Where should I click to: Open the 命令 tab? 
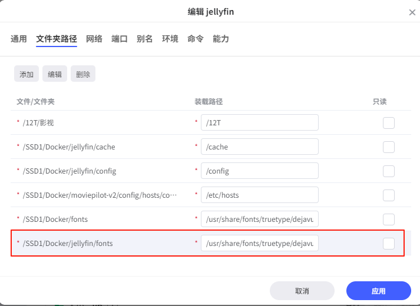coord(195,39)
